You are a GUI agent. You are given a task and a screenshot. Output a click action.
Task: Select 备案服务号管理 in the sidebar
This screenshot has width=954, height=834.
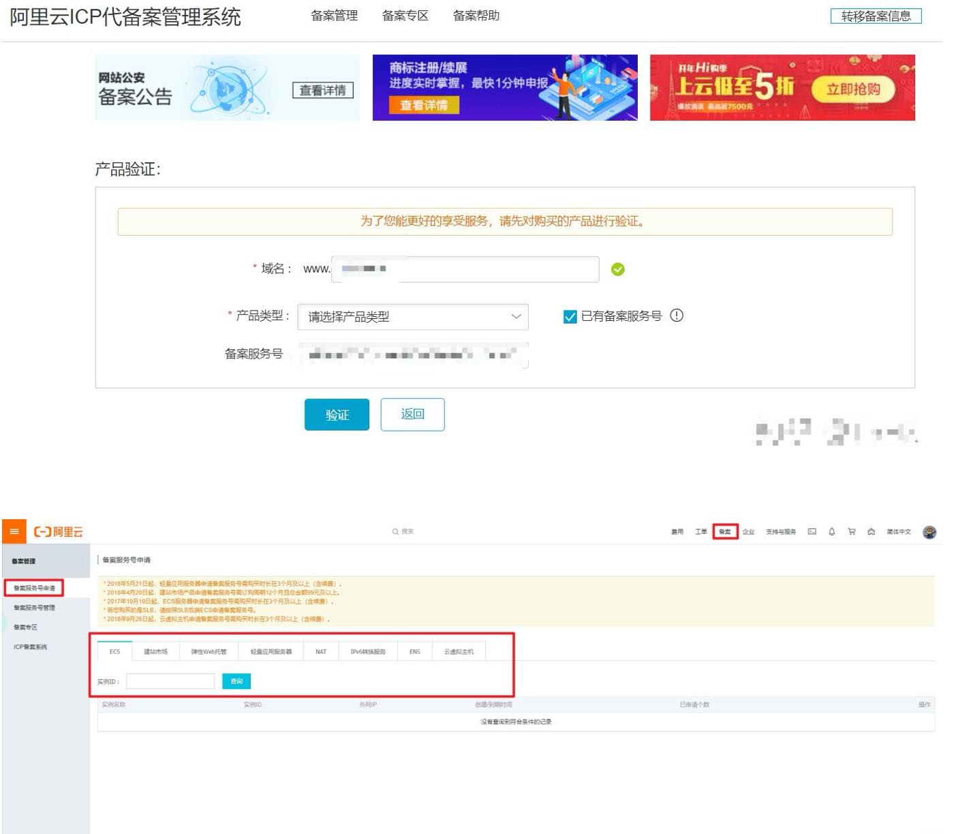coord(34,607)
